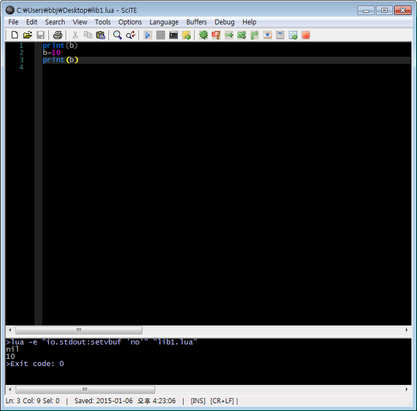Open the Options menu
Screen dimensions: 417x411
(x=130, y=22)
